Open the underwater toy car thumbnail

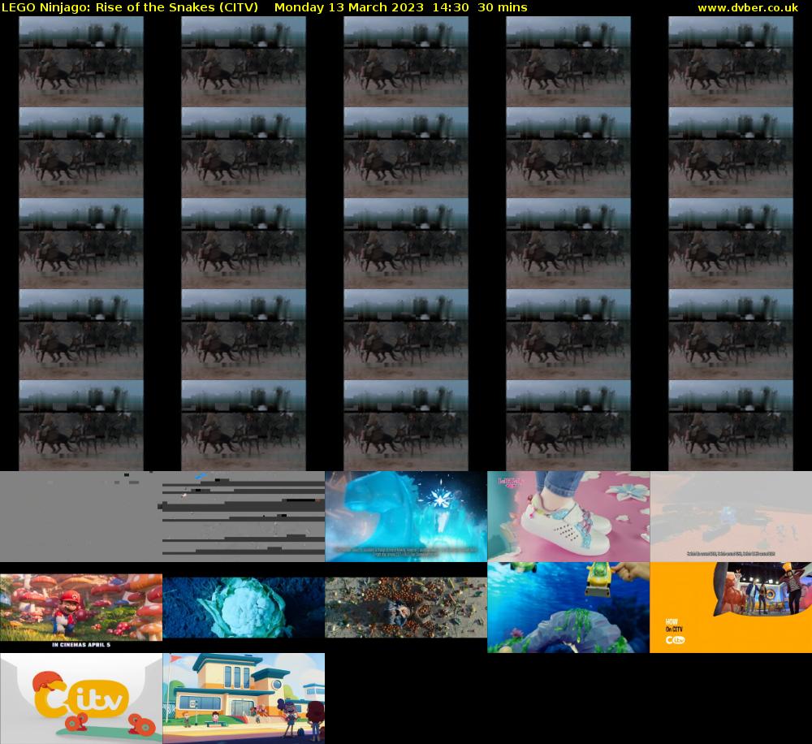(568, 608)
